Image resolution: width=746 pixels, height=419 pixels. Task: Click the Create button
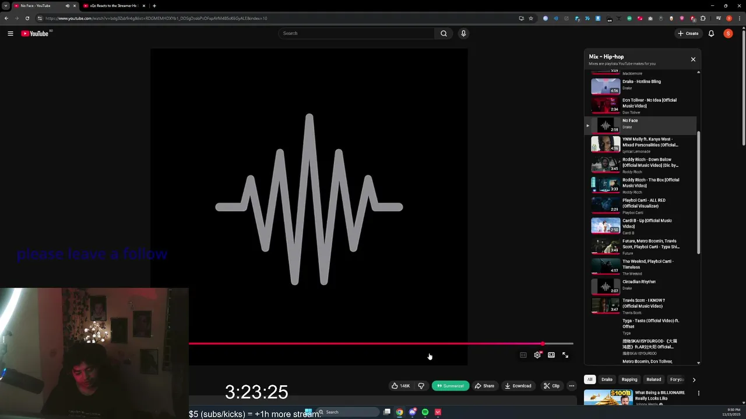[688, 34]
